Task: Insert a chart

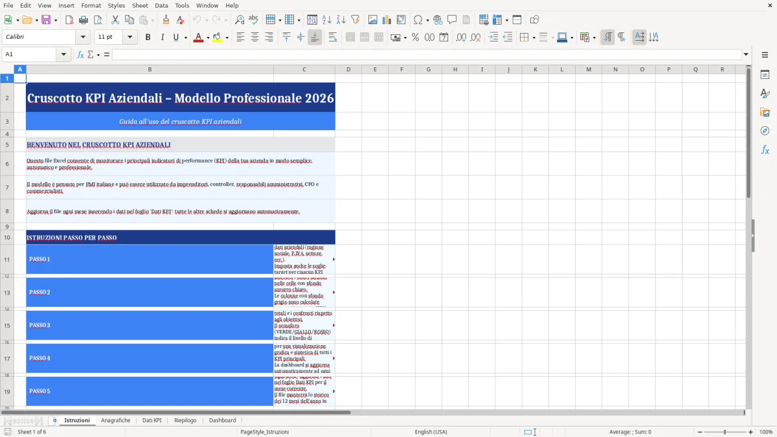Action: [x=387, y=20]
